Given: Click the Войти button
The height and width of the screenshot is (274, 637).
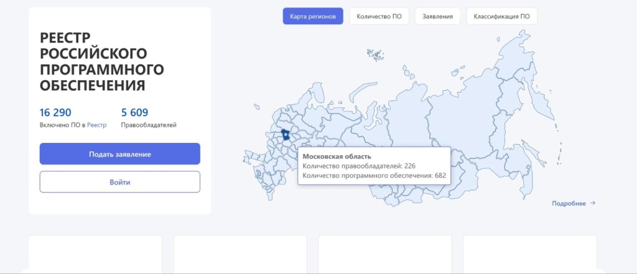Looking at the screenshot, I should (120, 182).
